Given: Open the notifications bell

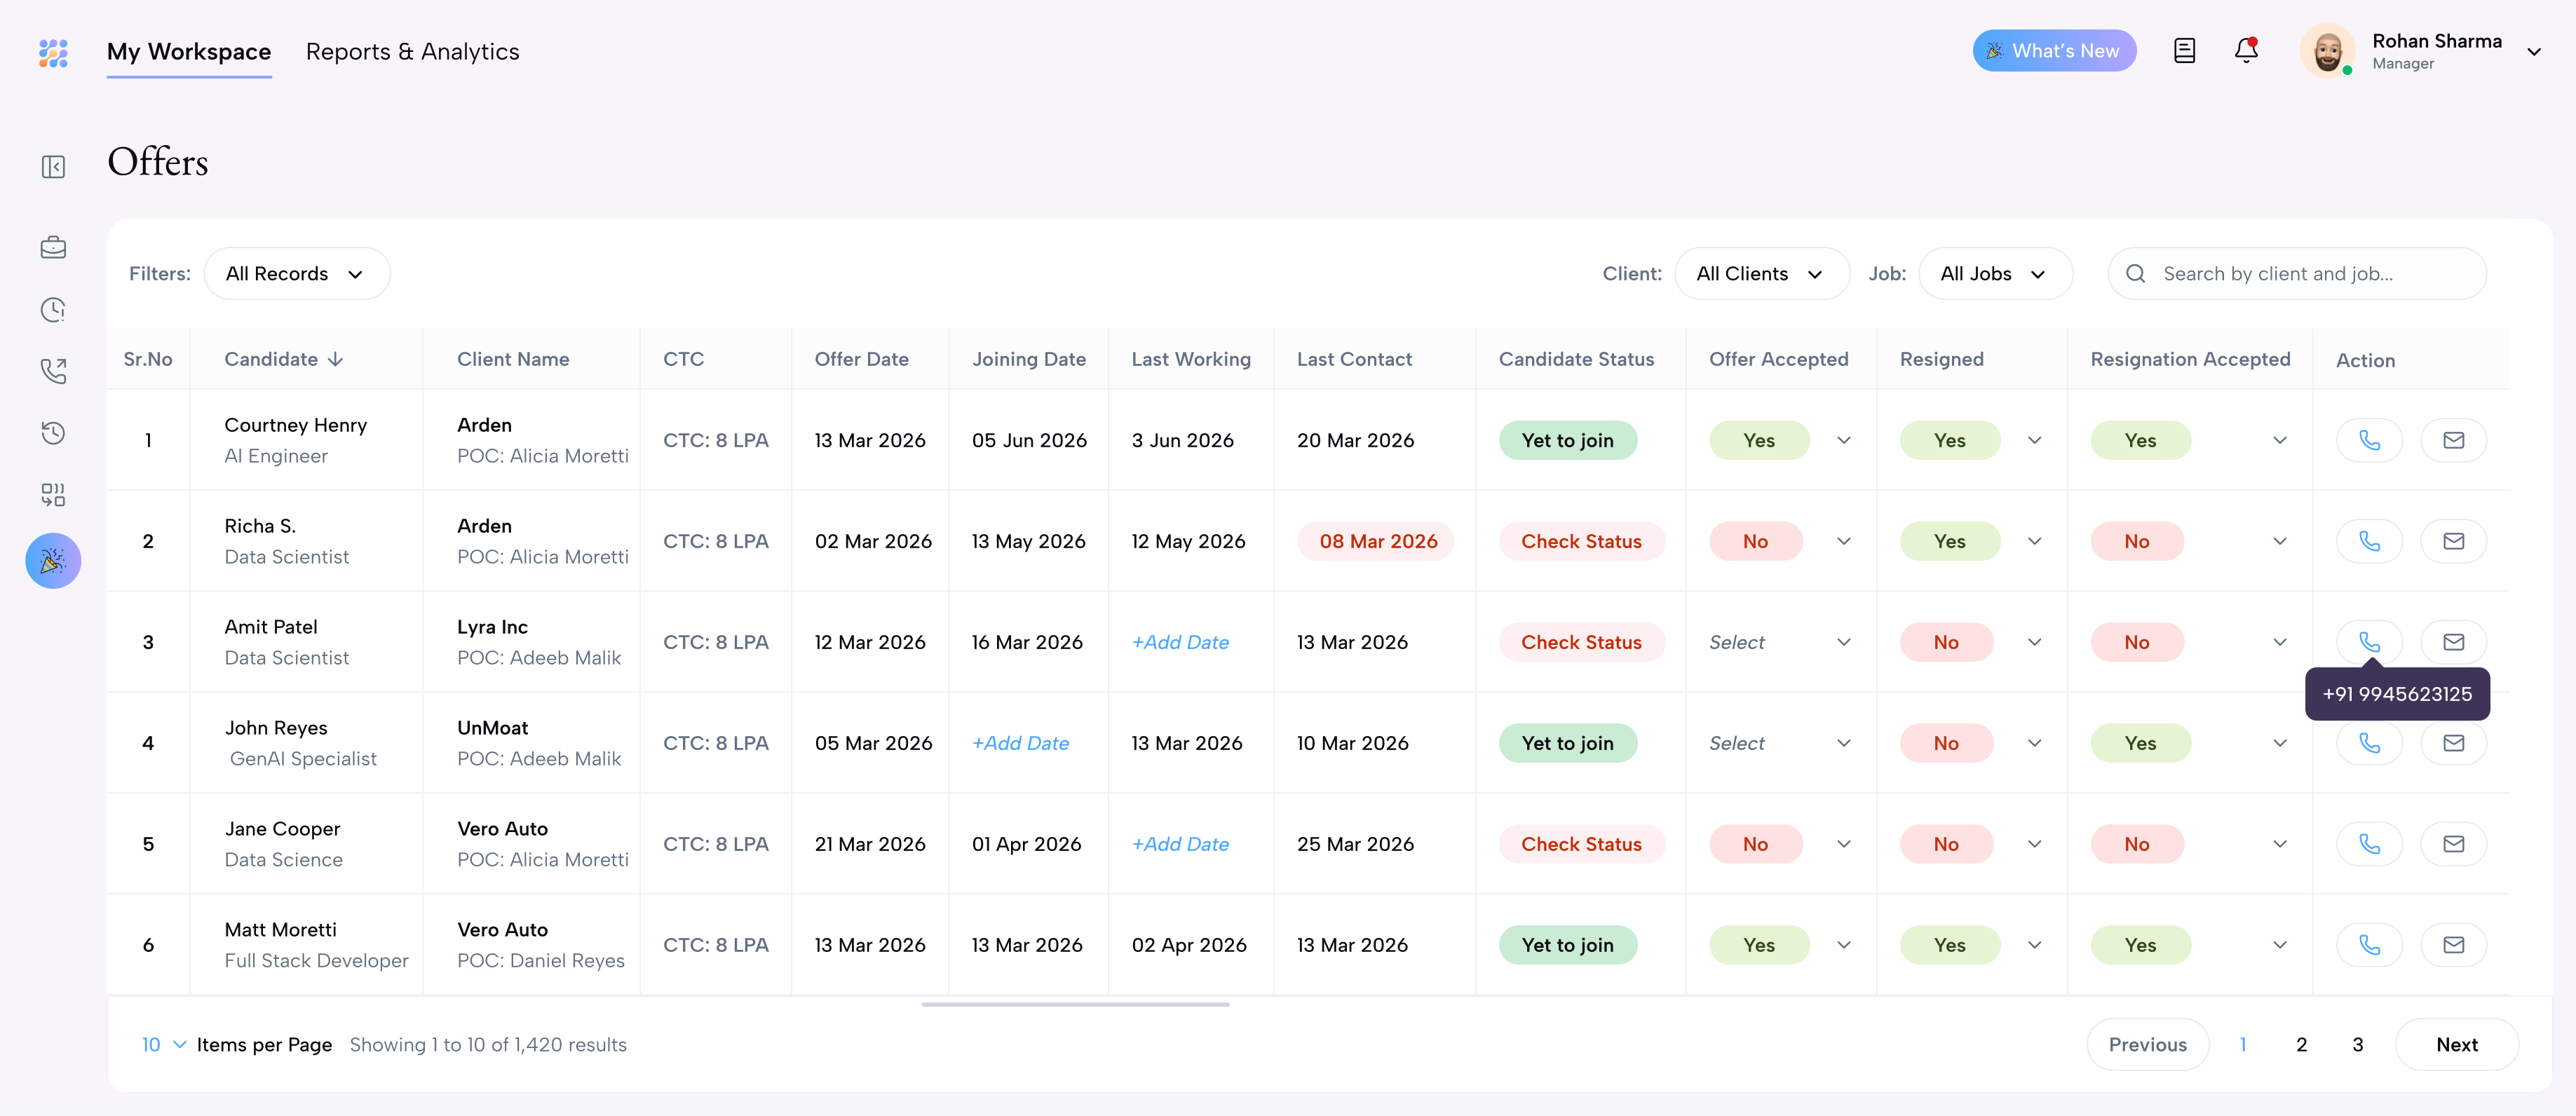Looking at the screenshot, I should tap(2246, 50).
